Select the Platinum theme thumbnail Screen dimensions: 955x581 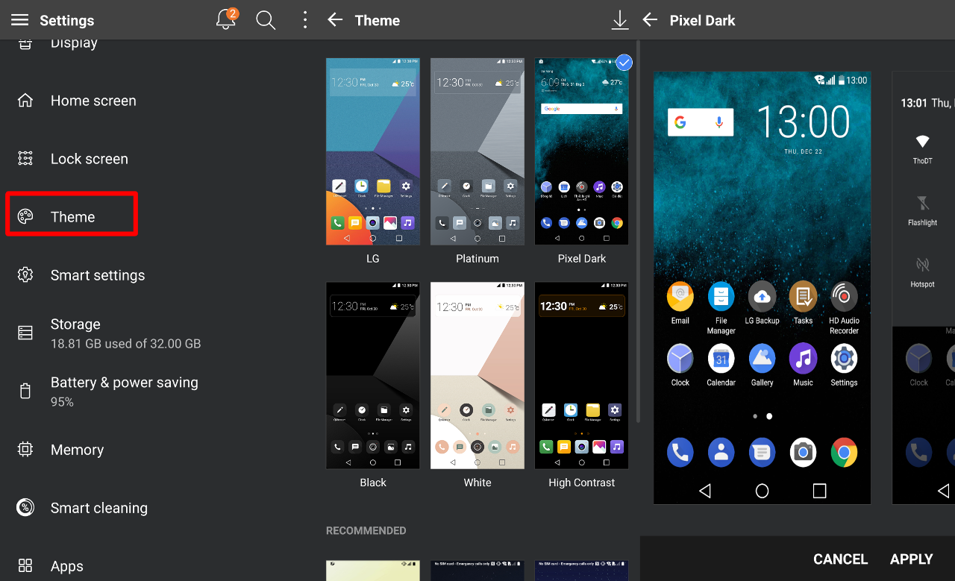point(477,151)
